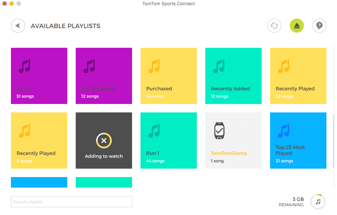Click the note icon on Run 1 tile

[154, 131]
